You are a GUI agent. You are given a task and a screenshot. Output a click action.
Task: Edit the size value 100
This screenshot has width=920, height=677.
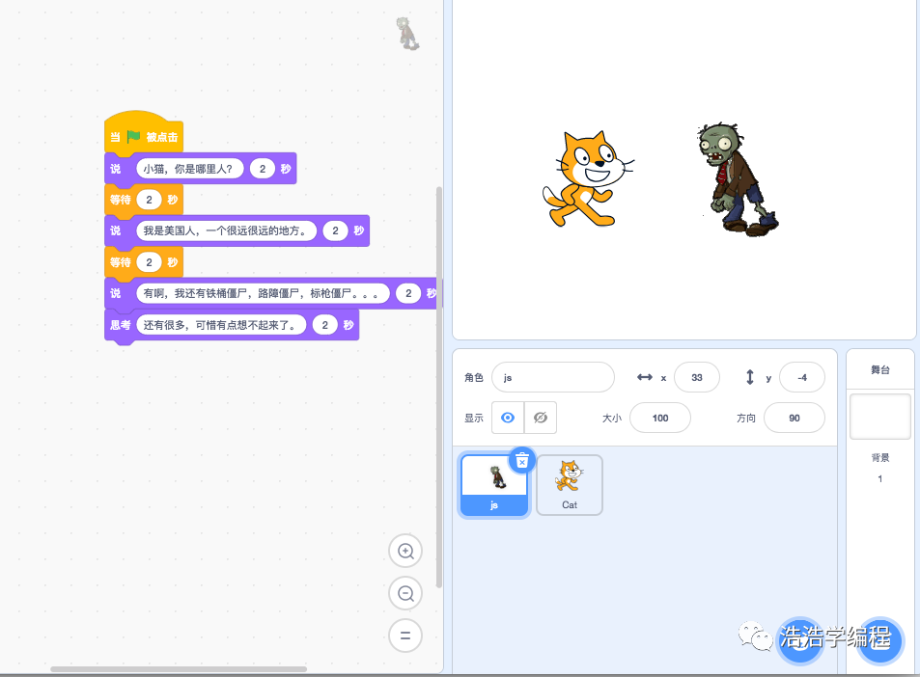(x=660, y=418)
